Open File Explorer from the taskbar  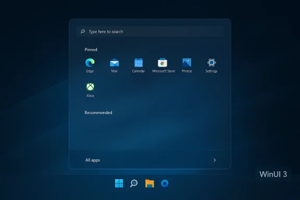click(149, 183)
